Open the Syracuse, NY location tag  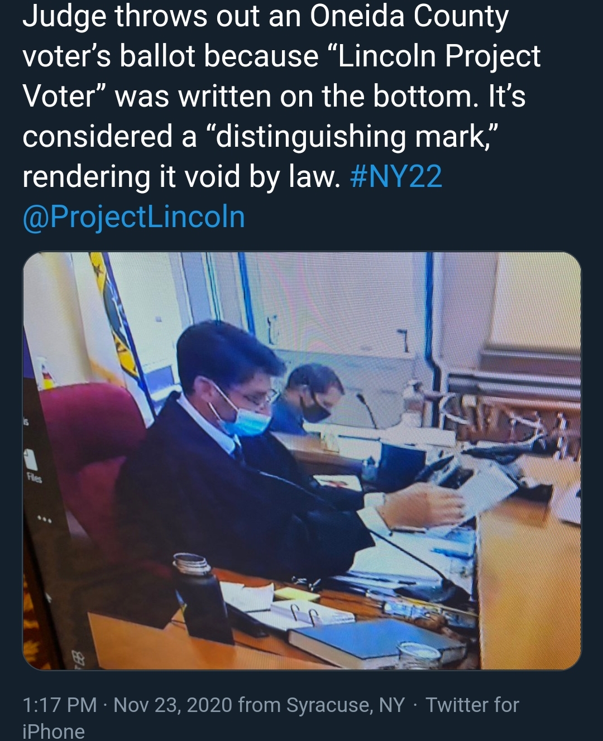(346, 705)
